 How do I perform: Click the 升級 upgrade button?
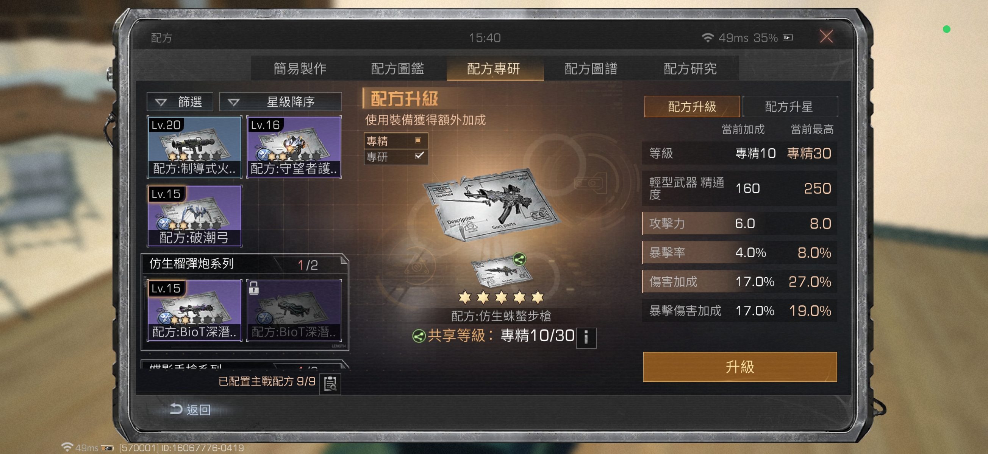tap(739, 367)
